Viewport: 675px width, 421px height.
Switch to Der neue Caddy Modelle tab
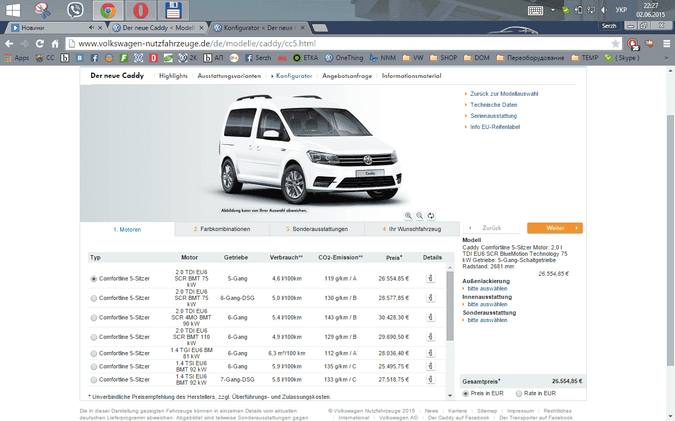158,27
